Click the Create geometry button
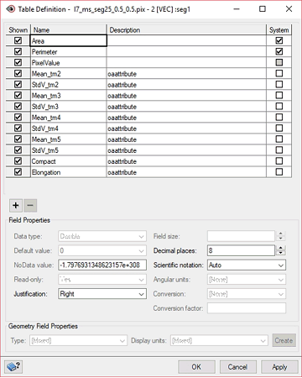This screenshot has width=302, height=378. click(284, 340)
